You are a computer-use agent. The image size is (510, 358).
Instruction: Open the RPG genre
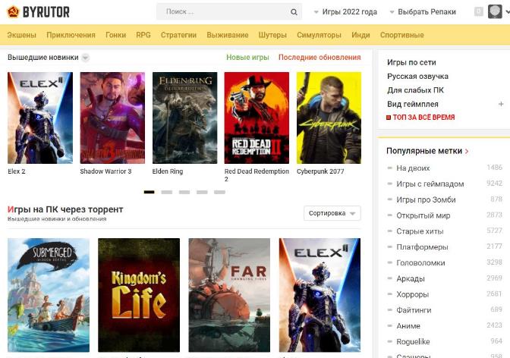pos(143,35)
